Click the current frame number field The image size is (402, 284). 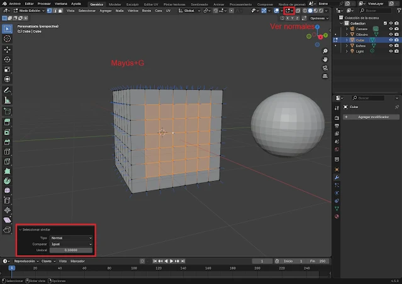pyautogui.click(x=262, y=261)
